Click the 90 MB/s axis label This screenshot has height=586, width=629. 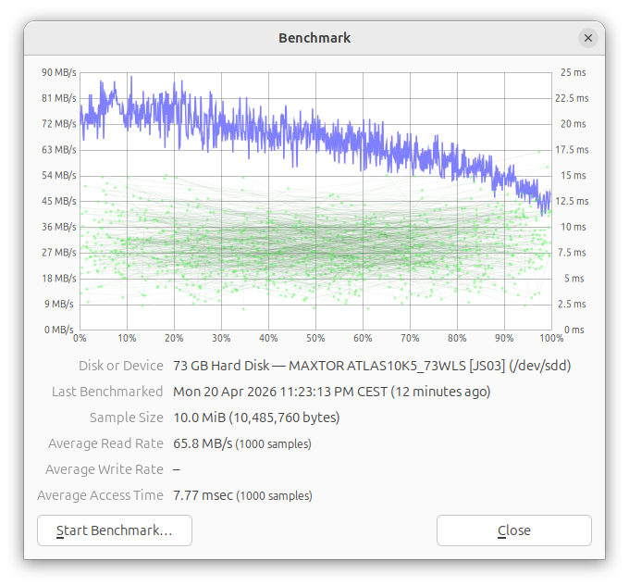[x=58, y=72]
